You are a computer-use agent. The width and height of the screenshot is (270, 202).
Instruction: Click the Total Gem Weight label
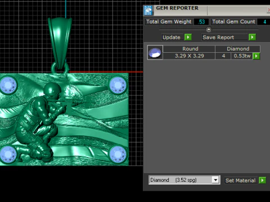(169, 22)
